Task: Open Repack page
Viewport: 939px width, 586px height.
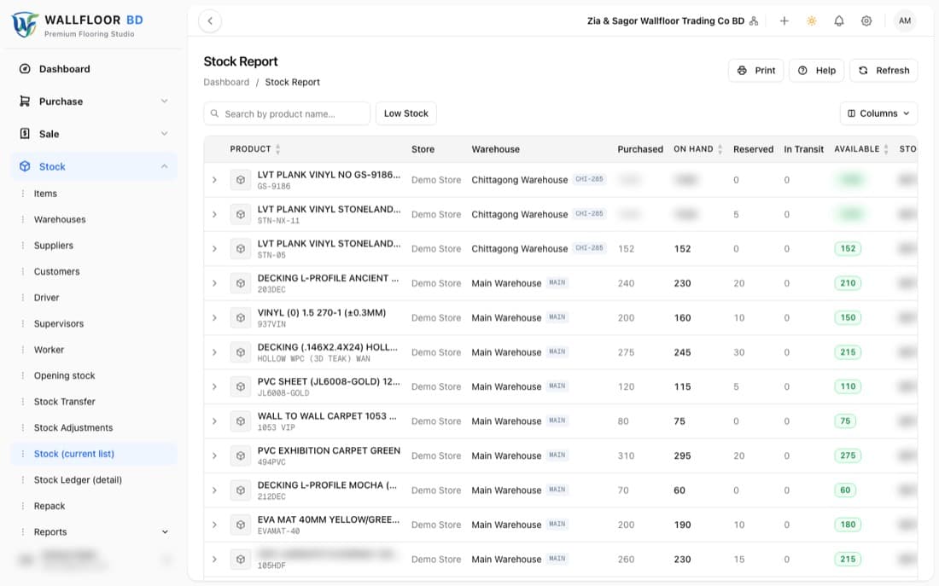Action: click(50, 506)
